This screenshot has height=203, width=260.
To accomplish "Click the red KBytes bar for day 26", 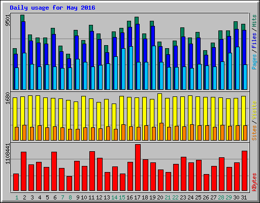I will 206,183.
